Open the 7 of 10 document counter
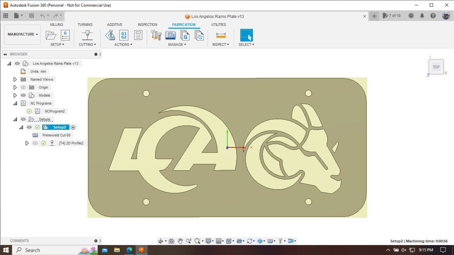This screenshot has width=454, height=255. click(392, 16)
